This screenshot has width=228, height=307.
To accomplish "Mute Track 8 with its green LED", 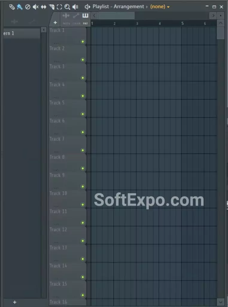I will (x=83, y=168).
